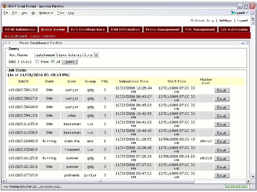The width and height of the screenshot is (257, 192).
Task: Click Detail button for putnamb job
Action: (x=222, y=175)
